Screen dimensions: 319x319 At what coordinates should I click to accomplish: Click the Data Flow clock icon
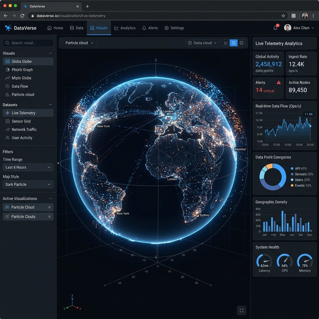point(7,86)
